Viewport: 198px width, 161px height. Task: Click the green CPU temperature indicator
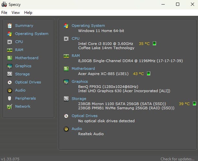(x=154, y=43)
